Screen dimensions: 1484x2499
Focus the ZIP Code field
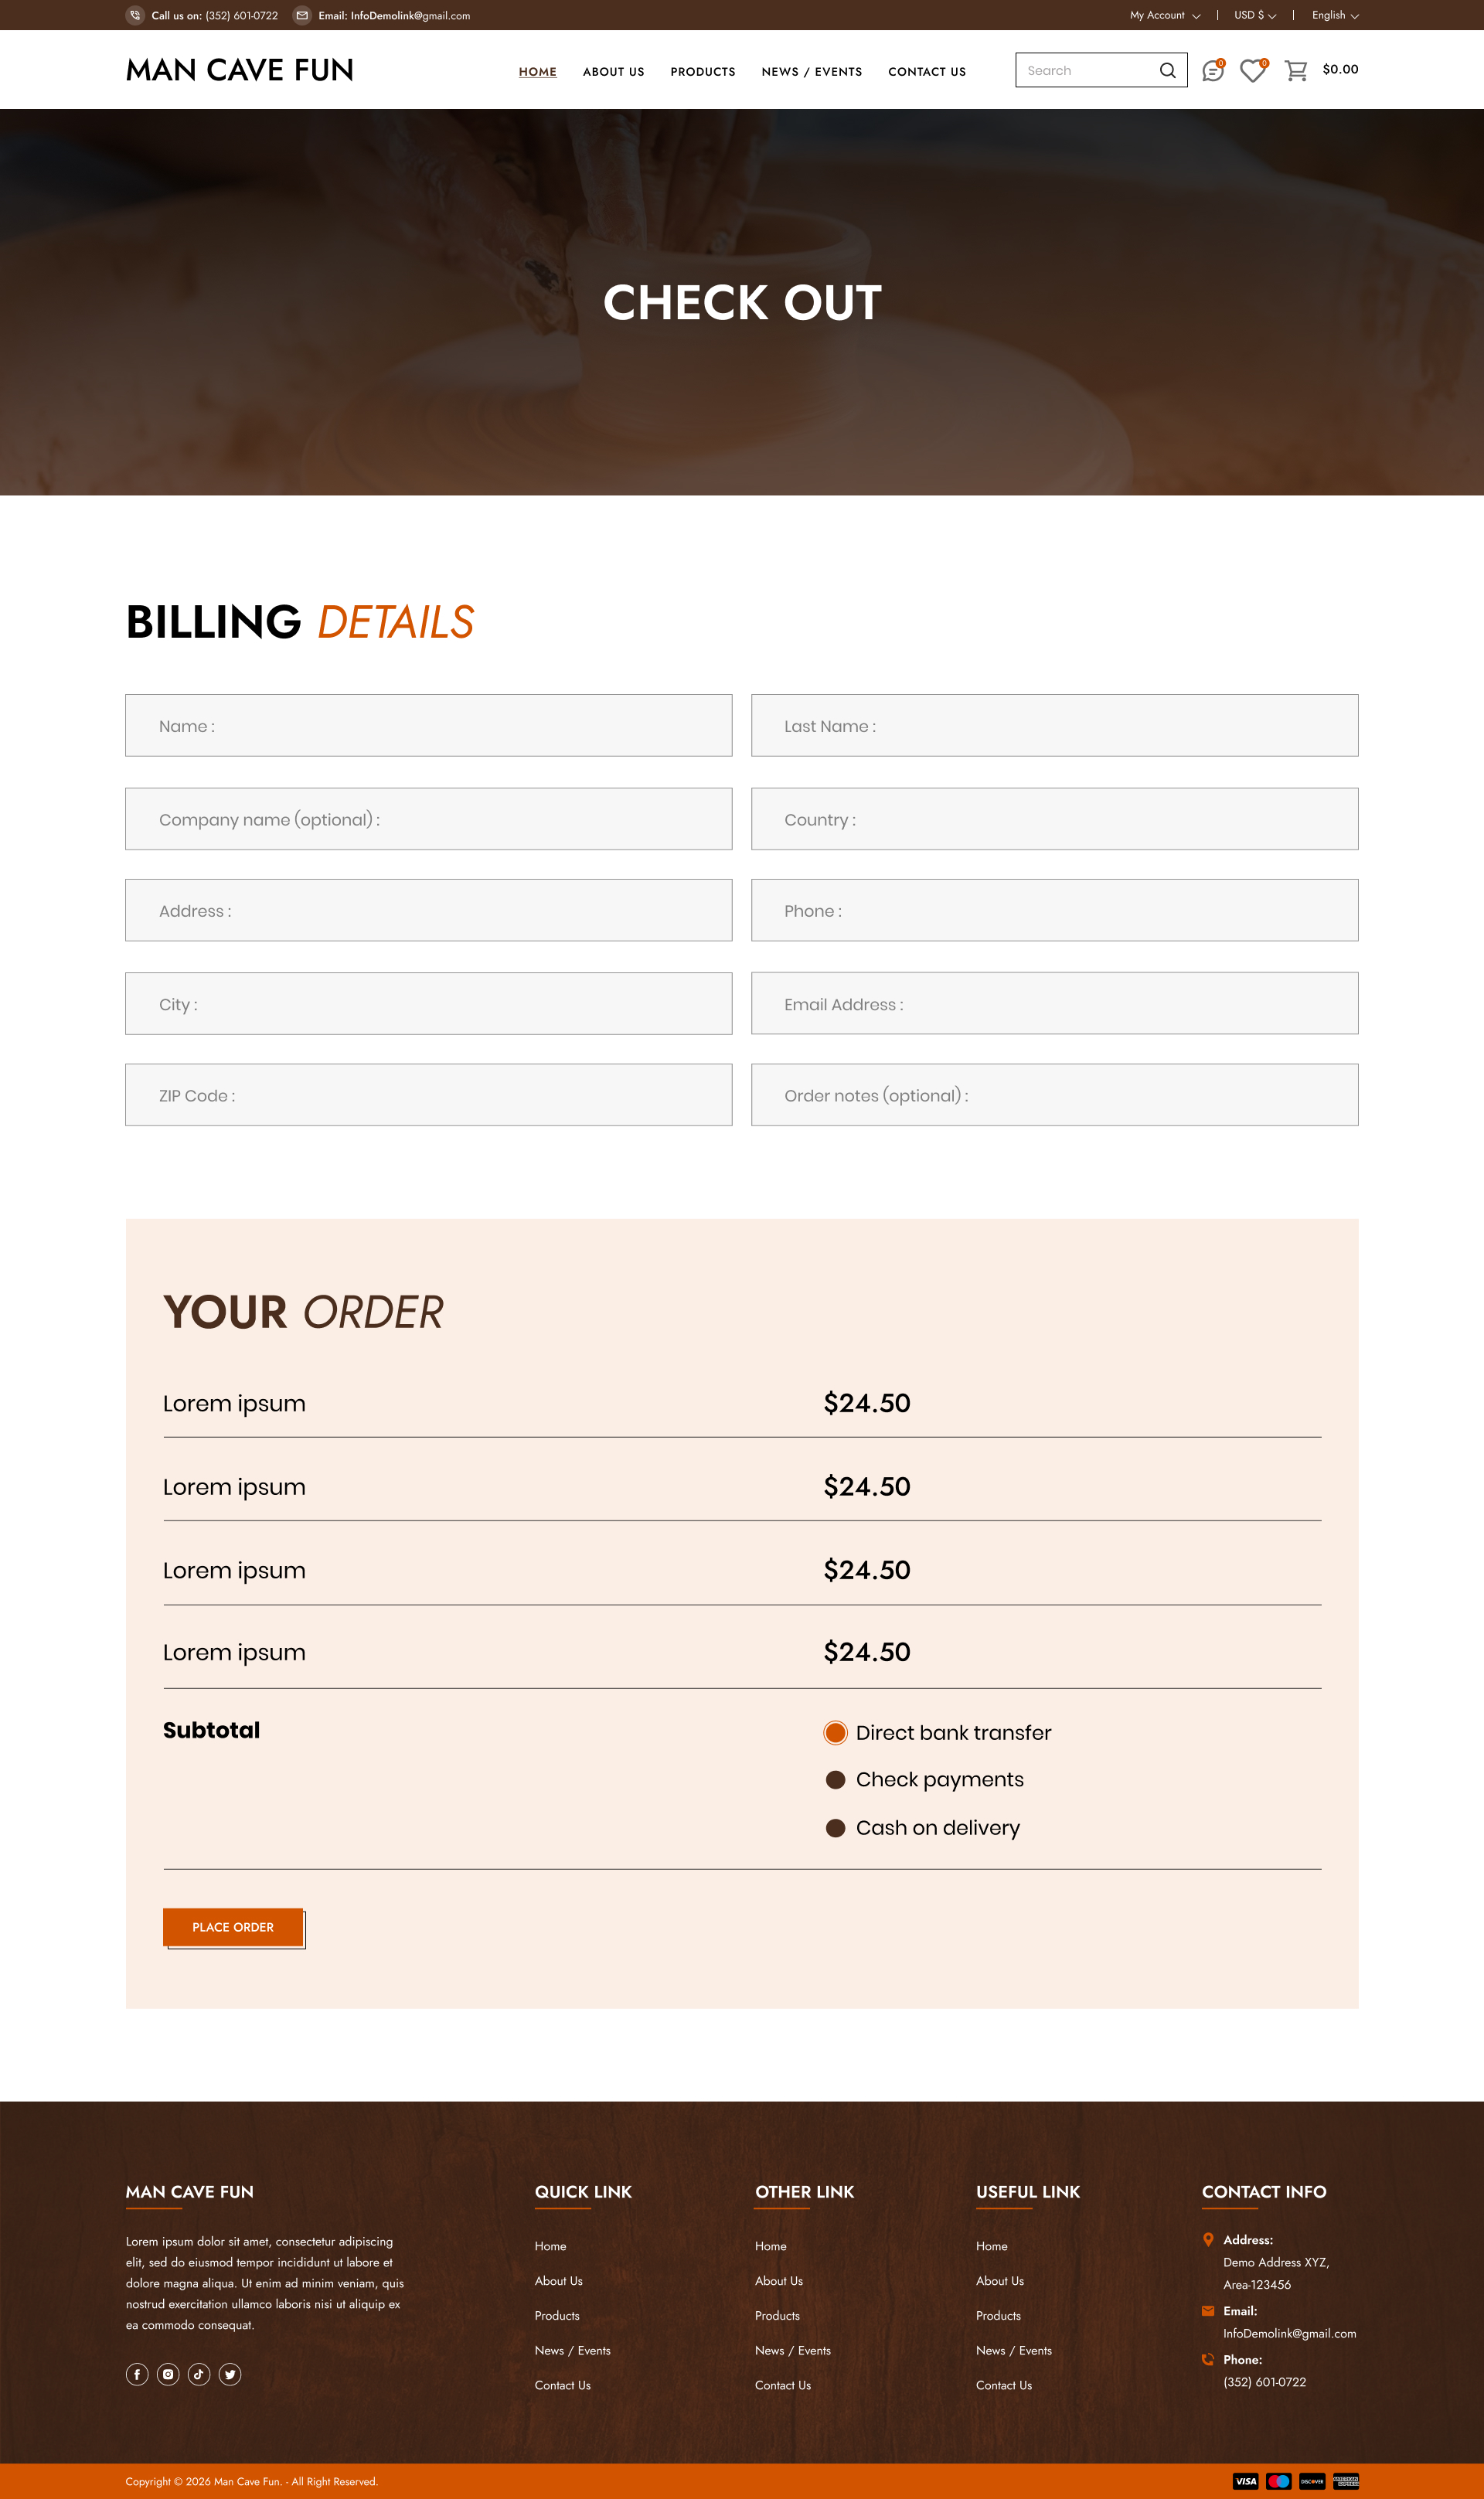point(428,1095)
